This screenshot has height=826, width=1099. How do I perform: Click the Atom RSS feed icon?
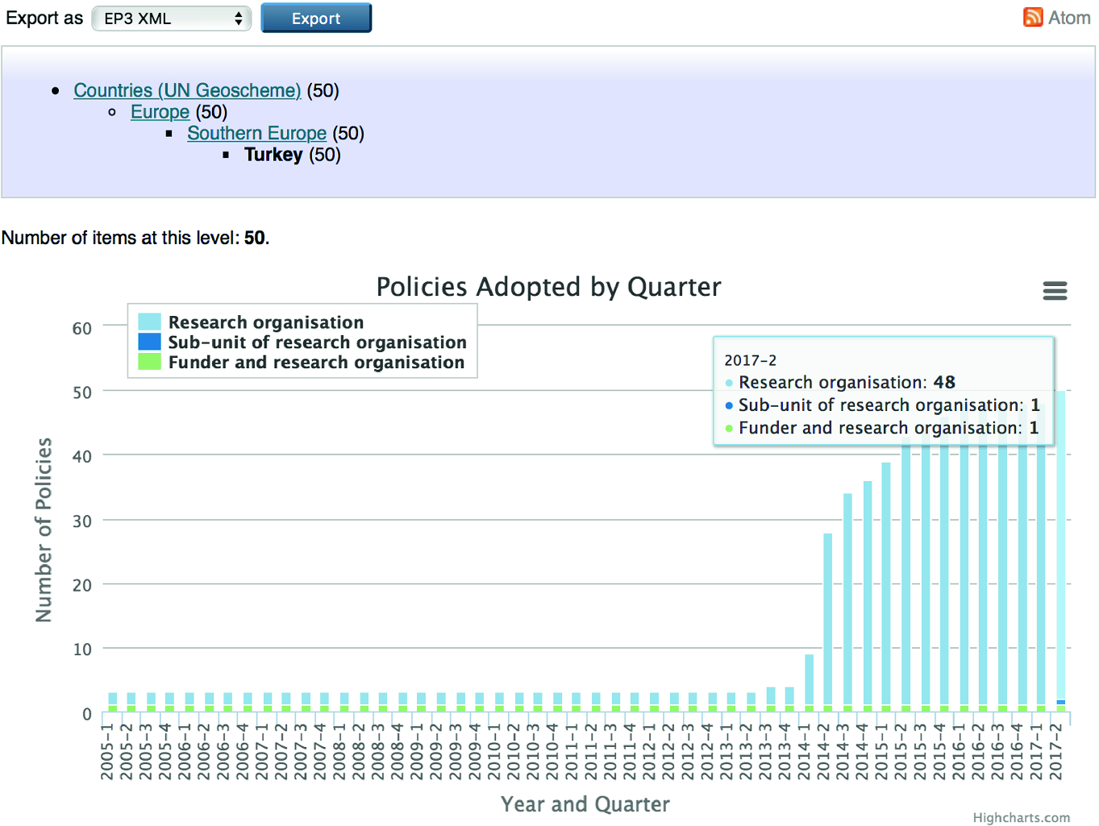(1033, 17)
